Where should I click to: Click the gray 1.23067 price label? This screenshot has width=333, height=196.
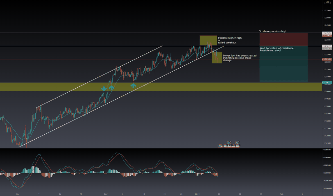pyautogui.click(x=327, y=49)
